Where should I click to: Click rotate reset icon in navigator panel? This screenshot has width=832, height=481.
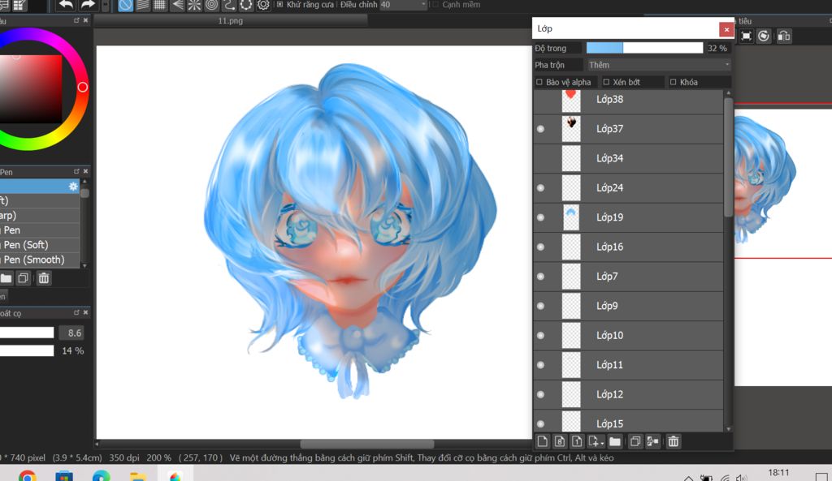(764, 36)
